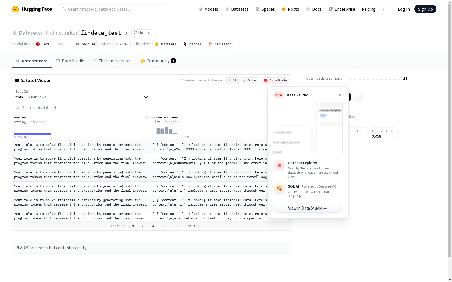Click the NEW badge in Data Studio popup
Viewport: 452px width, 282px height.
tap(279, 95)
